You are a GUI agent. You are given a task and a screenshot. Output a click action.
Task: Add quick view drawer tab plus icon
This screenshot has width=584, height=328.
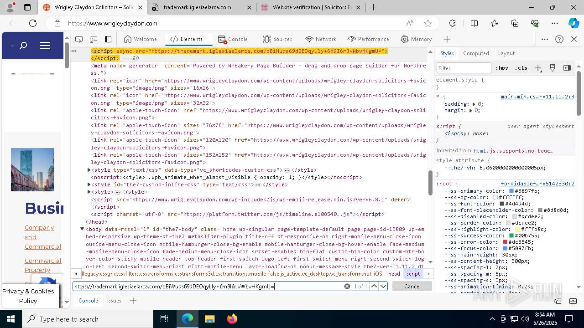[x=133, y=301]
